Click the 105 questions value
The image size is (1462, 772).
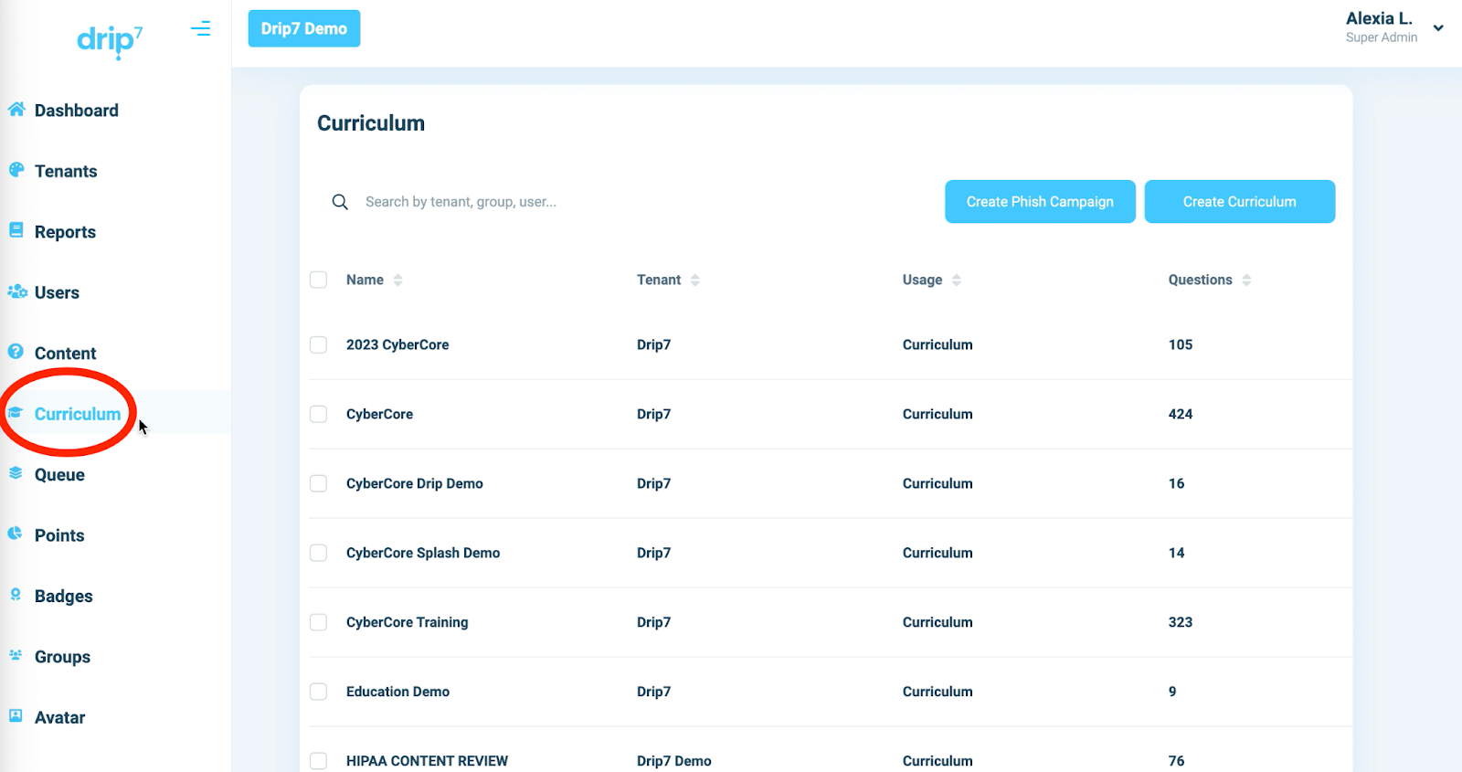pyautogui.click(x=1181, y=344)
